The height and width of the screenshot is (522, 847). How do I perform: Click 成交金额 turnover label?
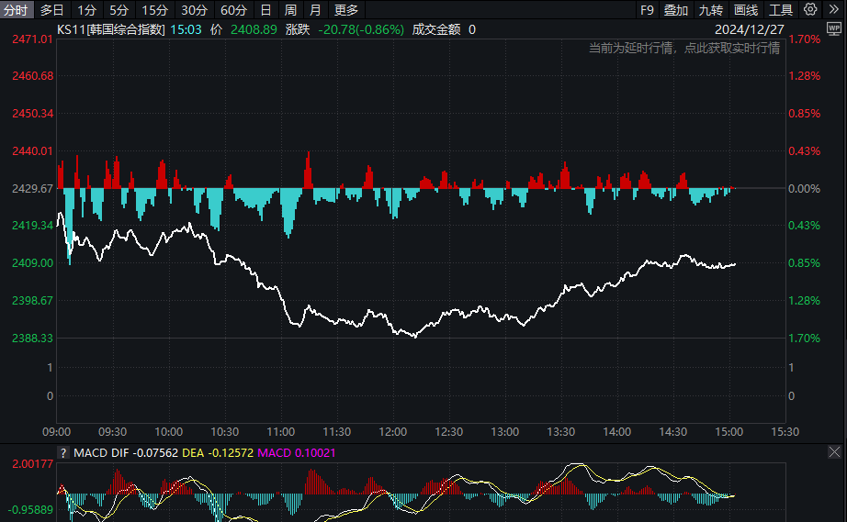(x=436, y=29)
